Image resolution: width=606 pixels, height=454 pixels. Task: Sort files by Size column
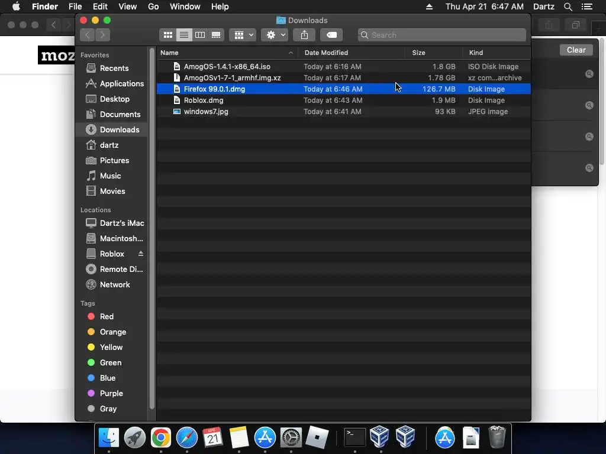tap(434, 53)
